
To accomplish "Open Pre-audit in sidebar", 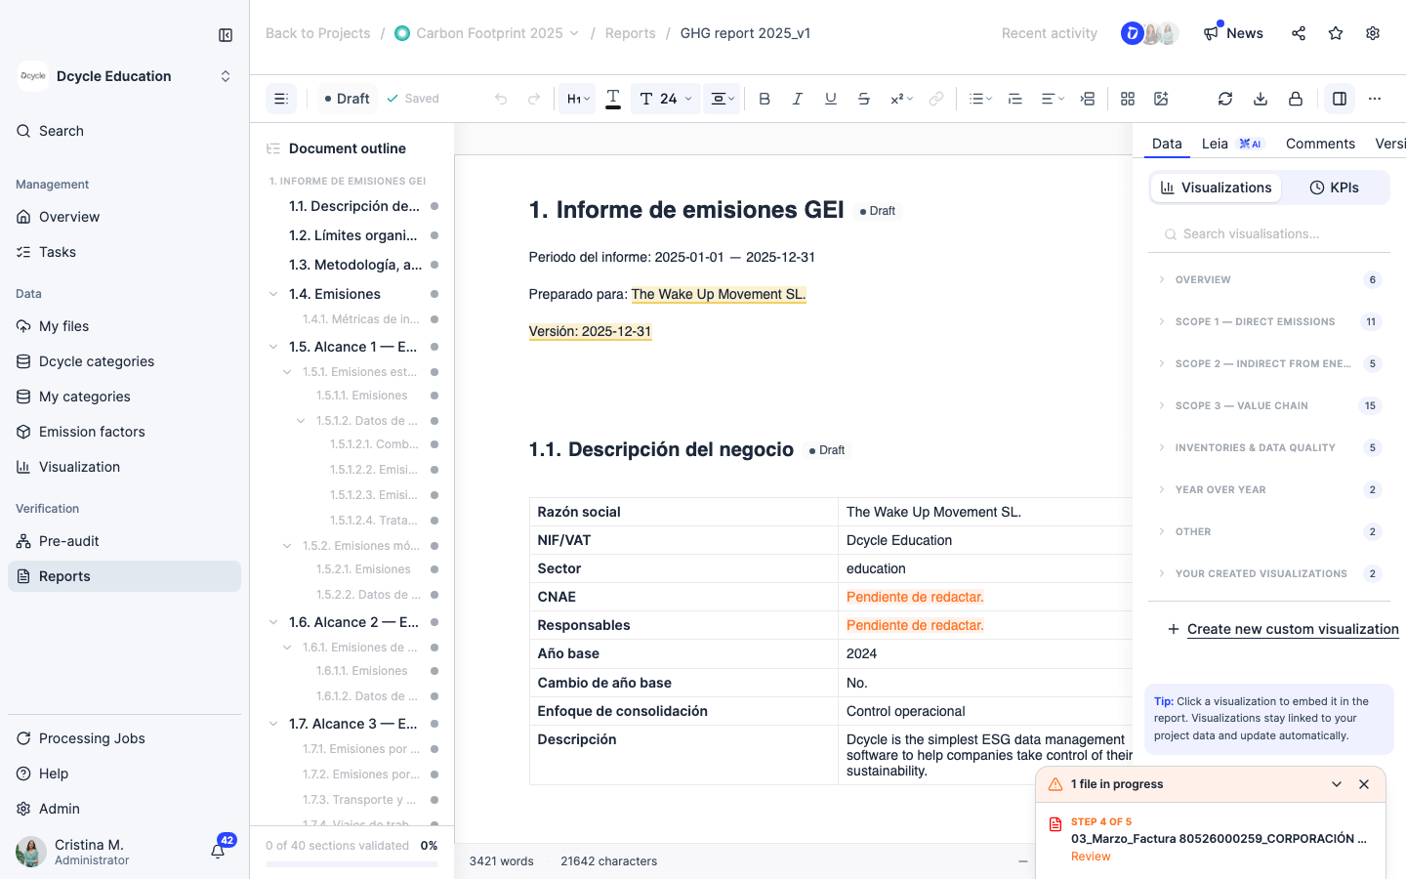I will click(124, 541).
